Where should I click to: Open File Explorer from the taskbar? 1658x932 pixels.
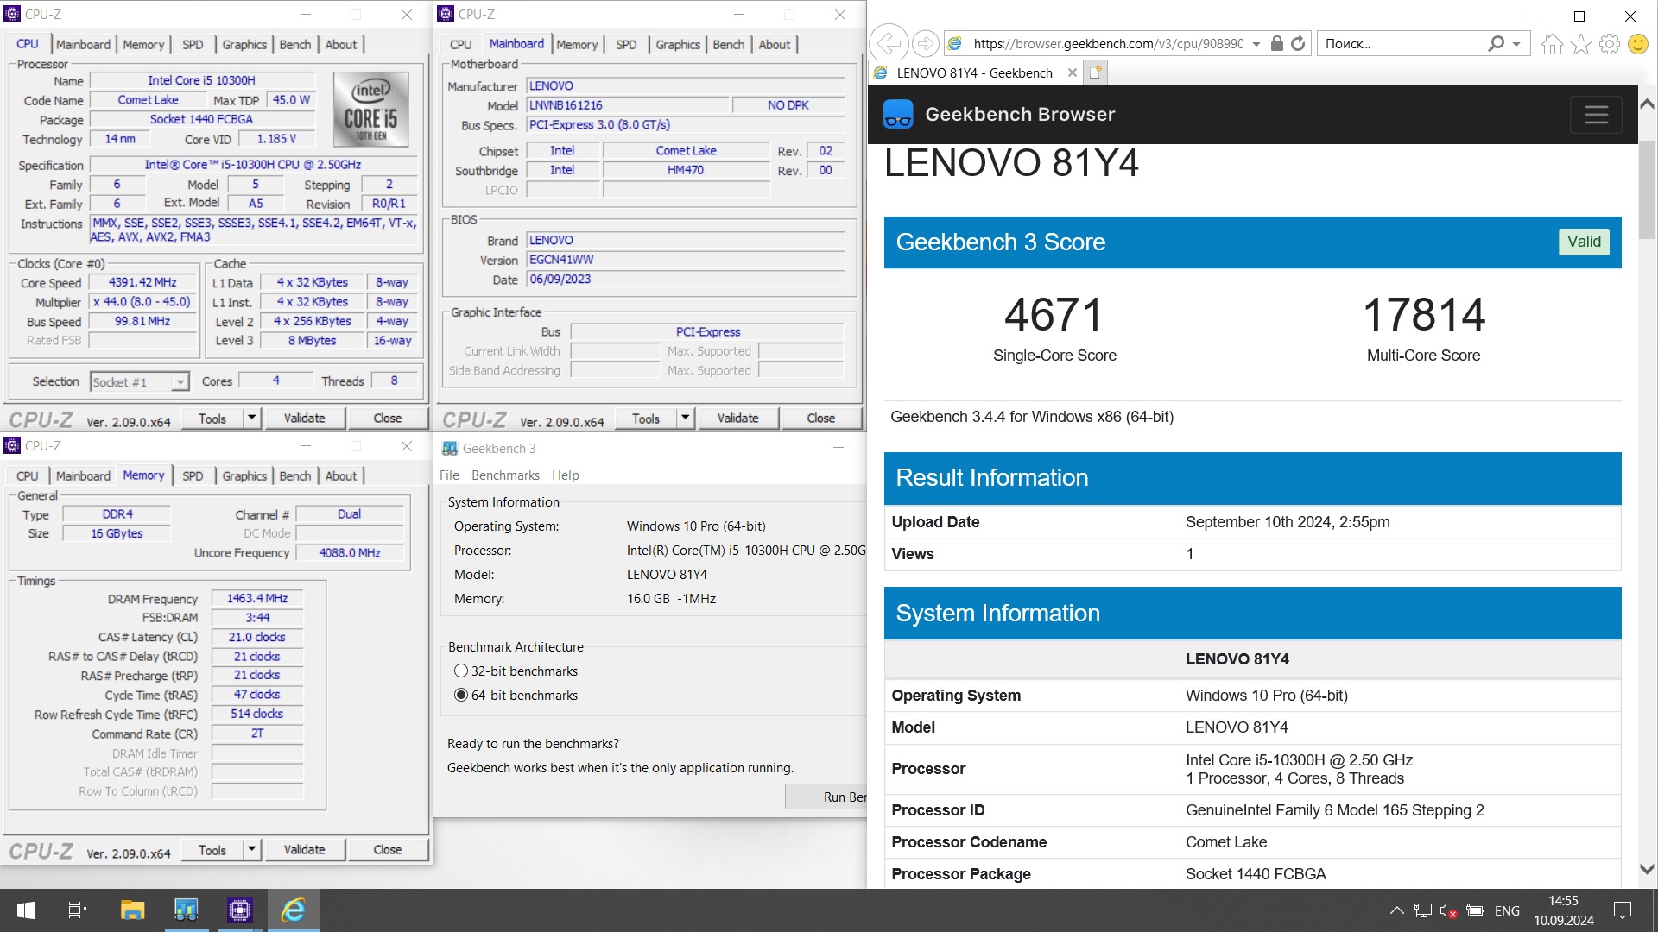coord(132,910)
